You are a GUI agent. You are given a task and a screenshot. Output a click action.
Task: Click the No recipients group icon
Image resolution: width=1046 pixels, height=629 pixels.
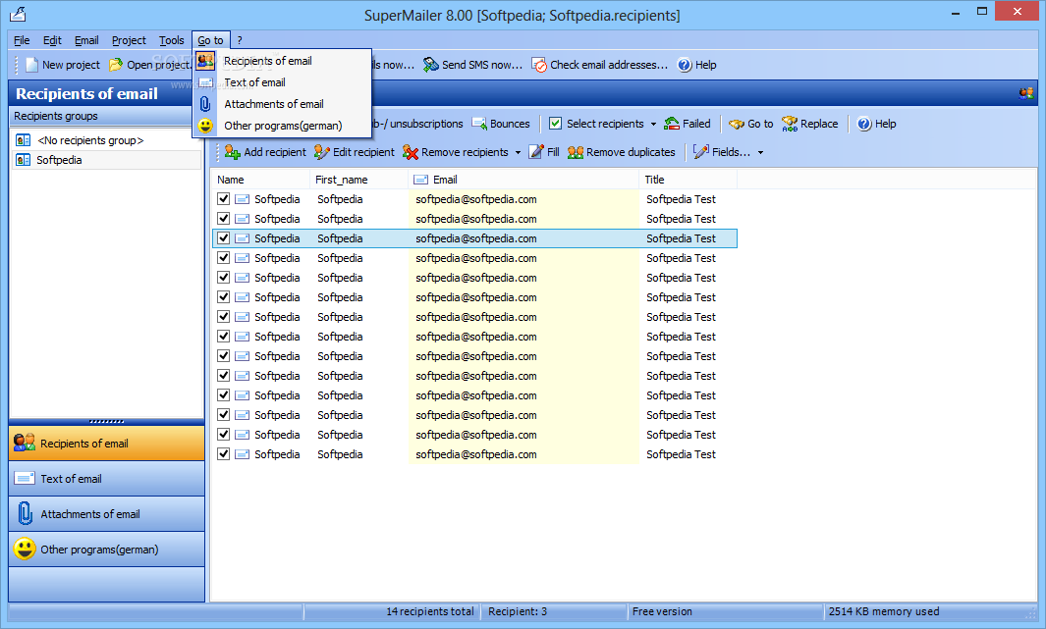pos(24,140)
